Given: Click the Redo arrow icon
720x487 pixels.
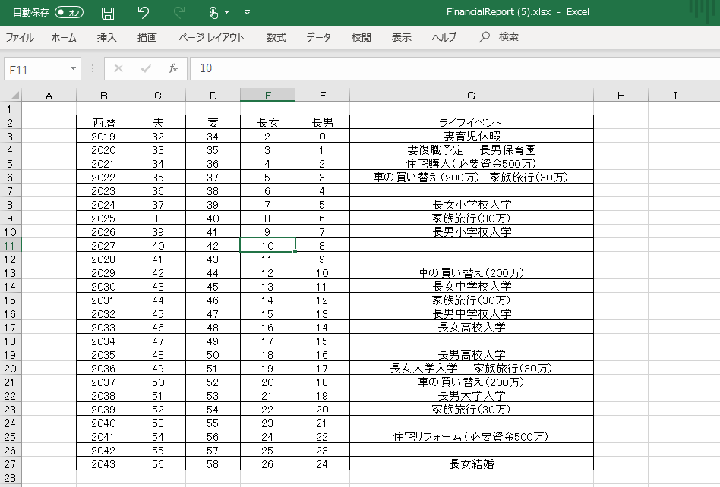Looking at the screenshot, I should coord(179,13).
